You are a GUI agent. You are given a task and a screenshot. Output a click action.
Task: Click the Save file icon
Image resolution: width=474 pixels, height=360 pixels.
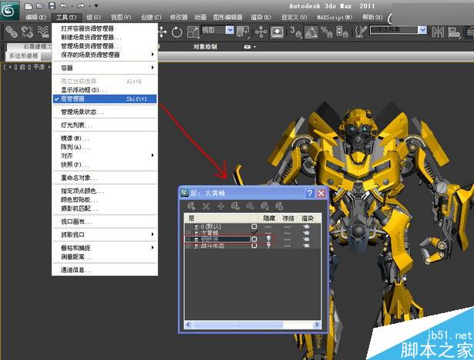[x=52, y=5]
